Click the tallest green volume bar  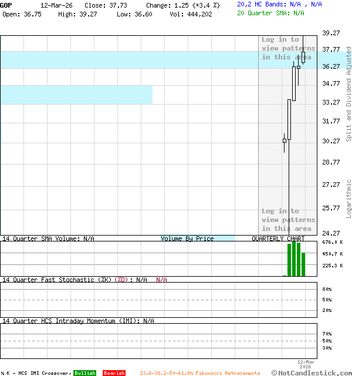(294, 258)
